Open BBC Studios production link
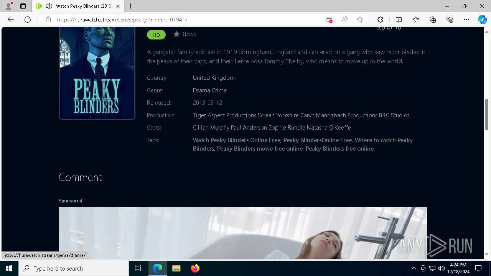491x276 pixels. click(394, 115)
